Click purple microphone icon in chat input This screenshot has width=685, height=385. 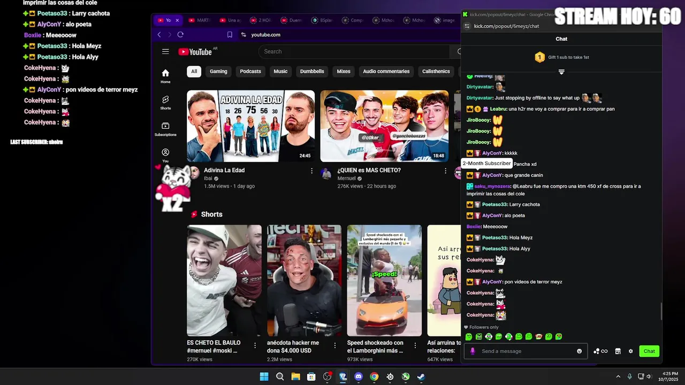[473, 351]
